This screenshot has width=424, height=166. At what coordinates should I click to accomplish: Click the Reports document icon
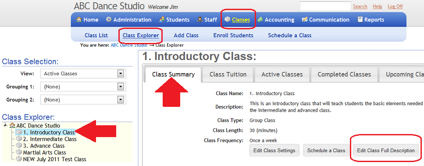(360, 19)
